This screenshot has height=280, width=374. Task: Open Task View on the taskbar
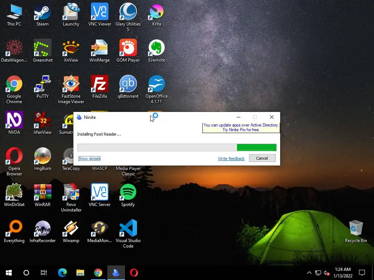pyautogui.click(x=44, y=273)
